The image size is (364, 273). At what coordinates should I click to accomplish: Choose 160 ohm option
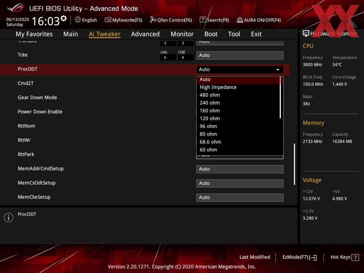pyautogui.click(x=238, y=111)
